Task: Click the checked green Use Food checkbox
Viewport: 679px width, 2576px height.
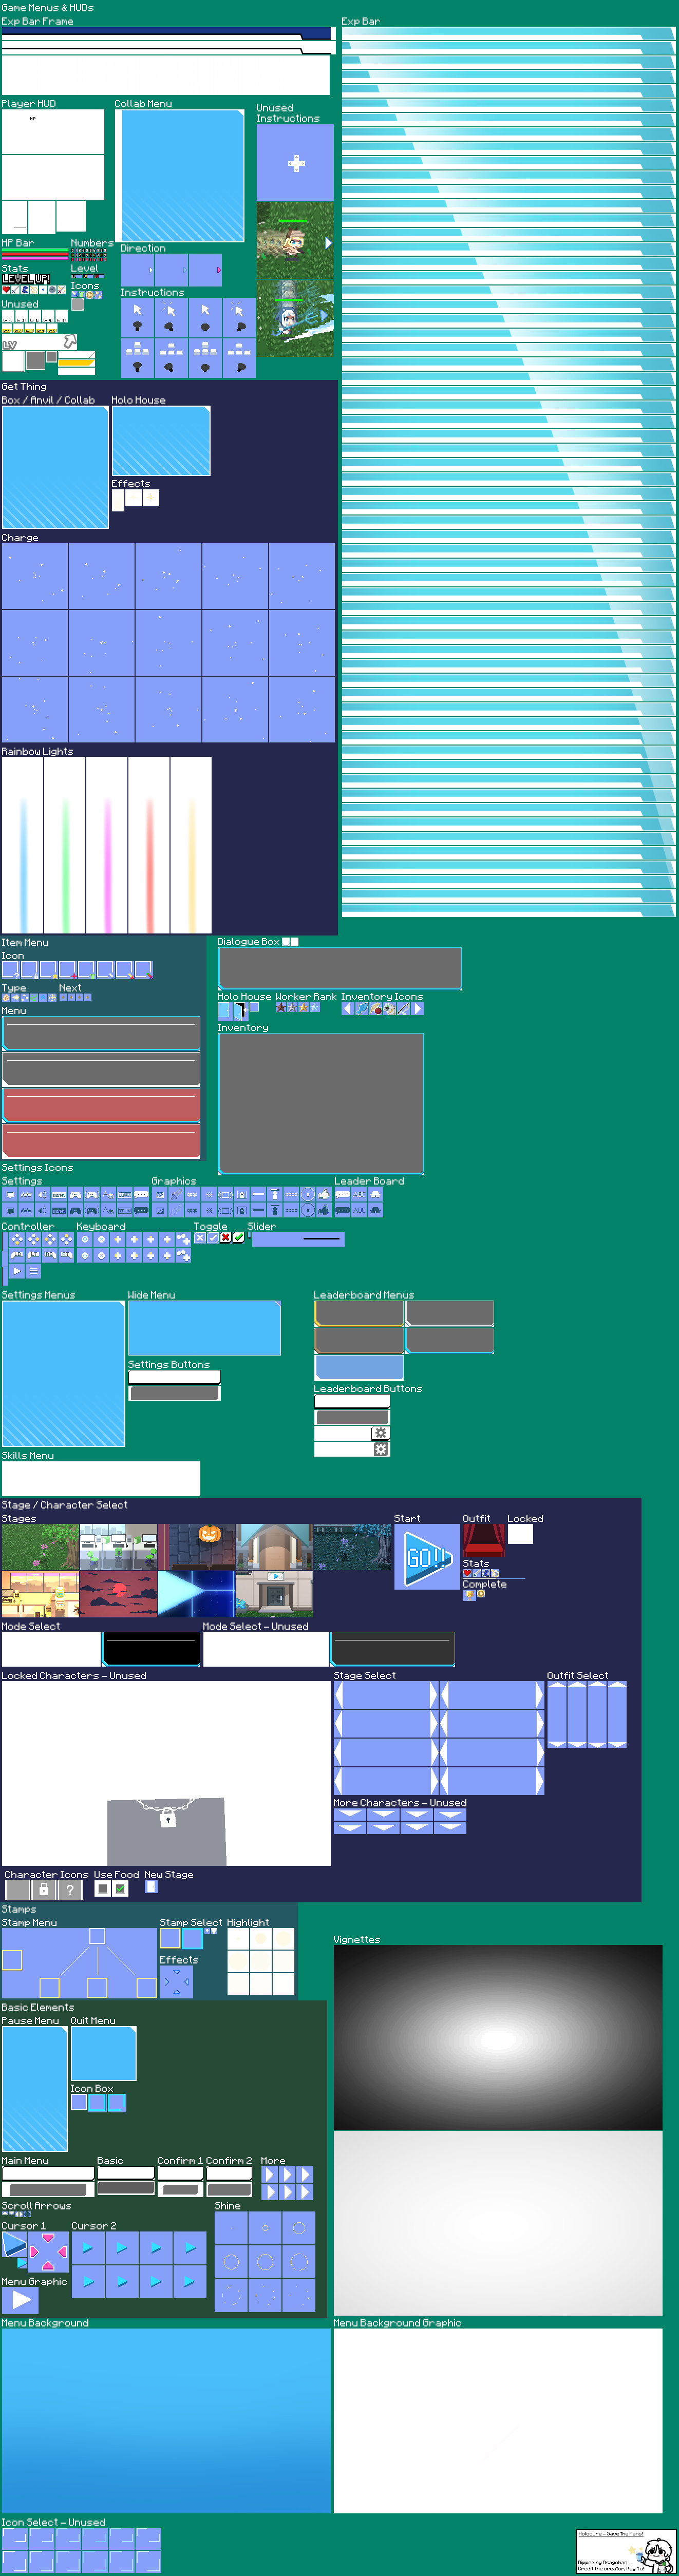Action: click(x=120, y=1889)
